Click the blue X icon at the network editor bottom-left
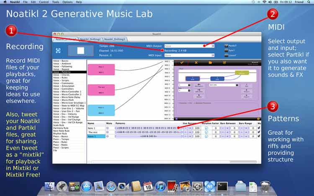The width and height of the screenshot is (314, 196). [176, 119]
